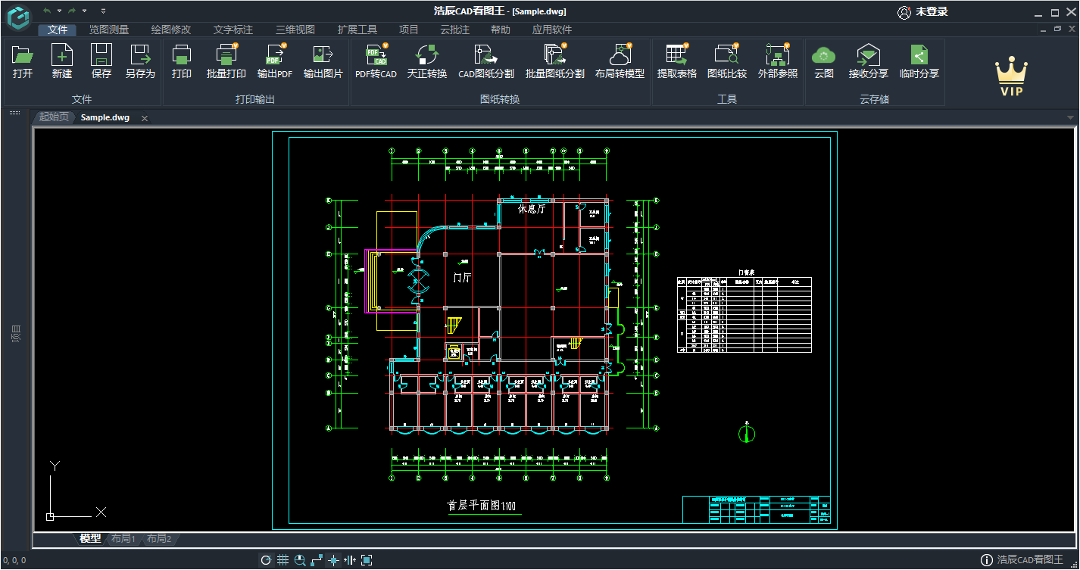Open the 云批注 ribbon tab

click(455, 30)
